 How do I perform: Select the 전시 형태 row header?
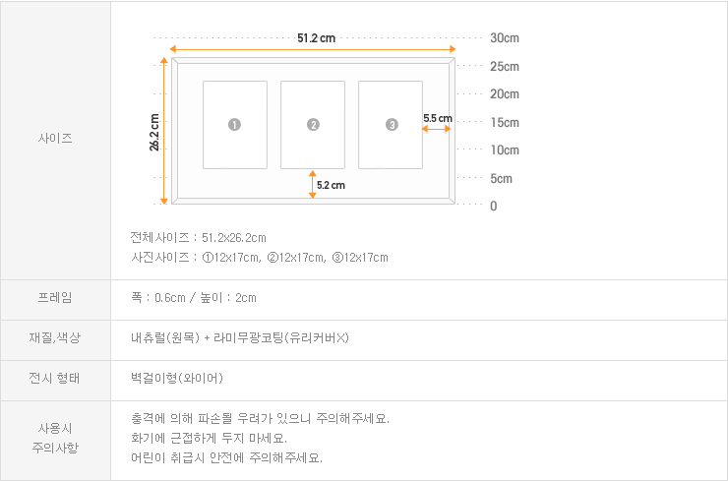(x=55, y=378)
